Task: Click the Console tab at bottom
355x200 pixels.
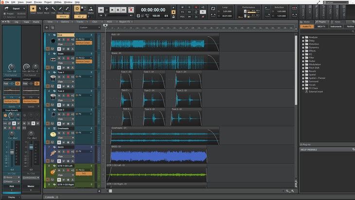Action: pyautogui.click(x=49, y=197)
